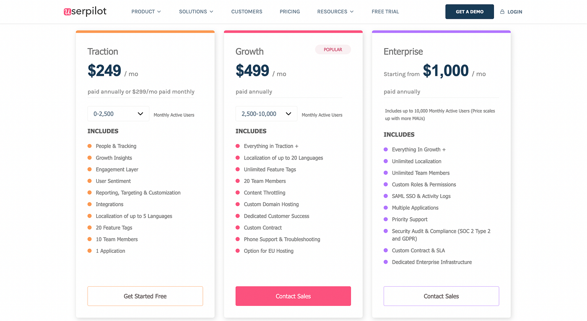
Task: Click the purple bullet beside Priority Support
Action: pos(386,219)
